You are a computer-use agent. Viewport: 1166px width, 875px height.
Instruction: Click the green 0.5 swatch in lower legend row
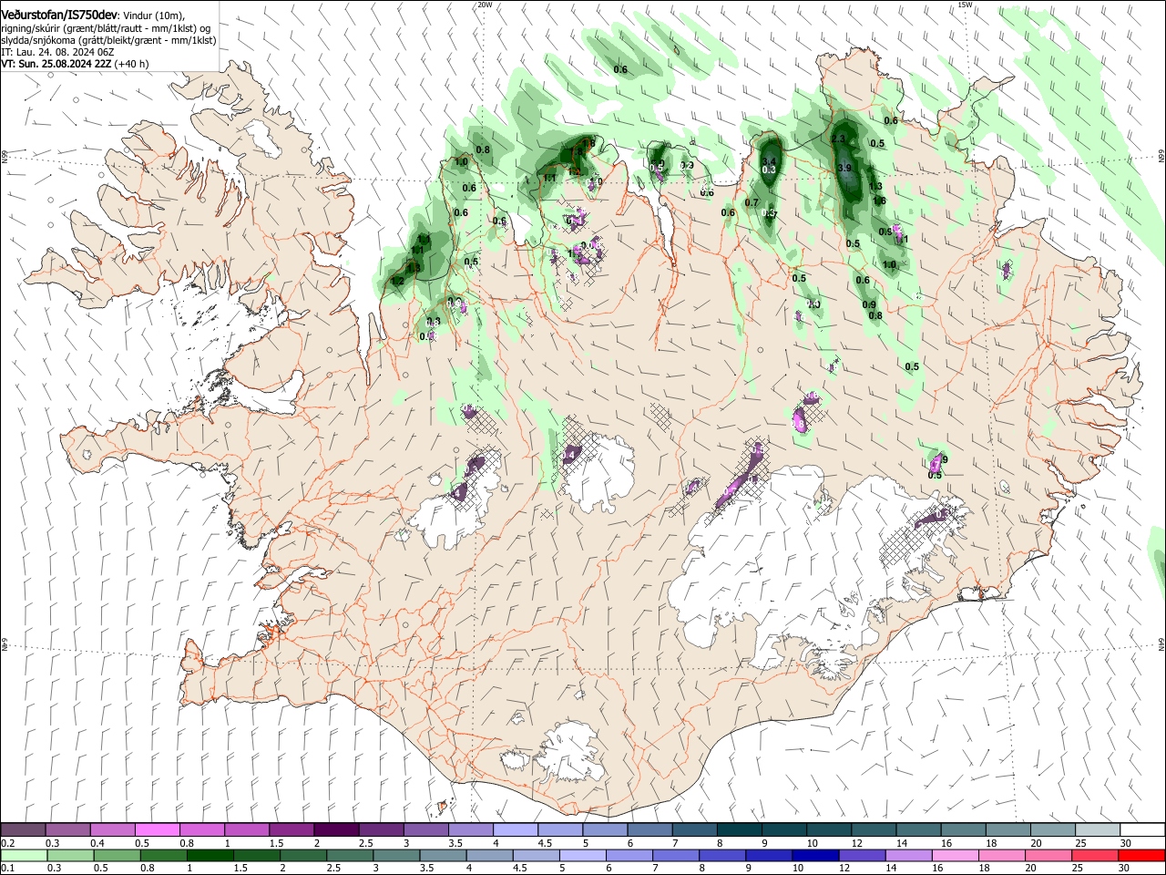click(x=117, y=856)
